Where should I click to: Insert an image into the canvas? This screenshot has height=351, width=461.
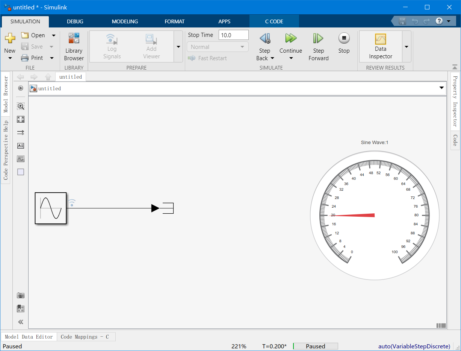[21, 159]
